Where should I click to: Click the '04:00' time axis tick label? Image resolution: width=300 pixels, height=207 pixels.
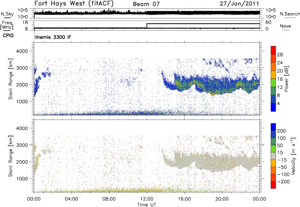point(72,199)
